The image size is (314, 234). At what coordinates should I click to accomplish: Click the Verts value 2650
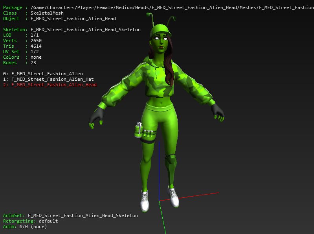pos(36,41)
